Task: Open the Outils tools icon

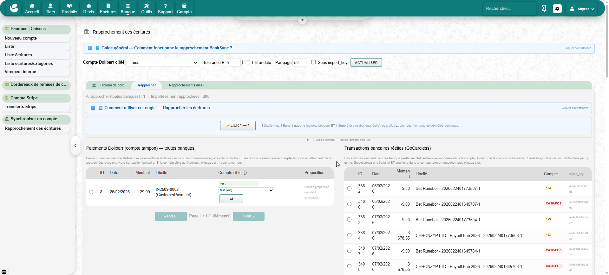Action: (146, 6)
